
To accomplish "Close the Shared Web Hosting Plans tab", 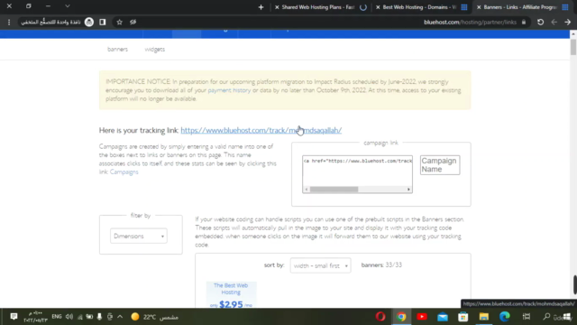I will pos(277,7).
